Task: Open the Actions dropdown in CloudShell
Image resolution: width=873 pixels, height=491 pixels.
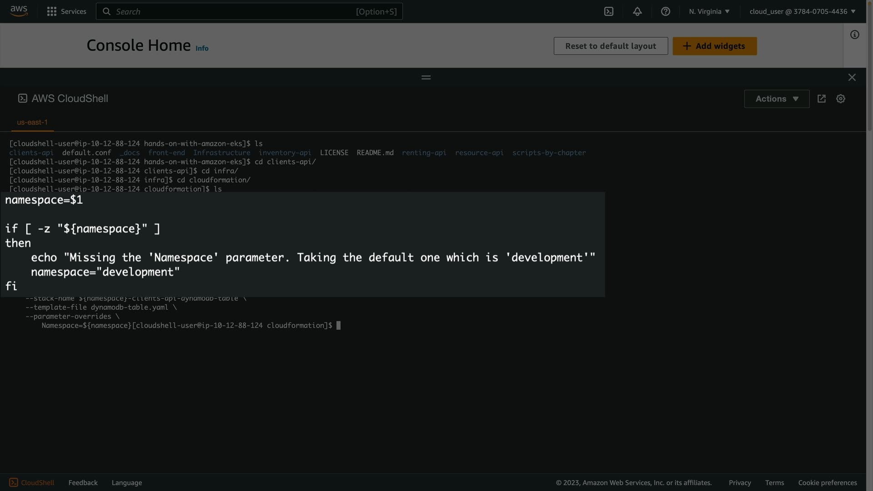Action: (x=776, y=99)
